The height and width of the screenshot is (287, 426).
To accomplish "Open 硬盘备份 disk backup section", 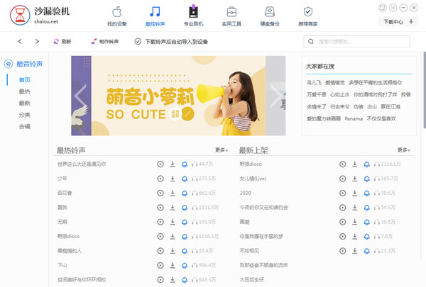I will pyautogui.click(x=270, y=16).
